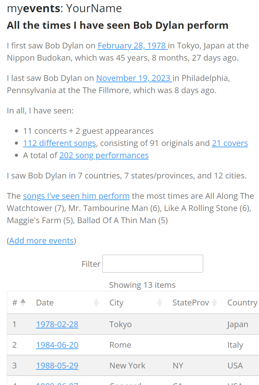Select the Tokyo cell in row 1
Image resolution: width=259 pixels, height=385 pixels.
120,324
